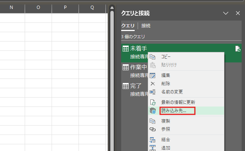Switch to the 接続 tab
245x151 pixels.
(x=146, y=26)
